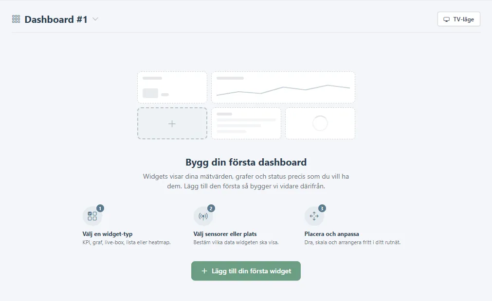Click the Placera och anpassa heading

[332, 234]
